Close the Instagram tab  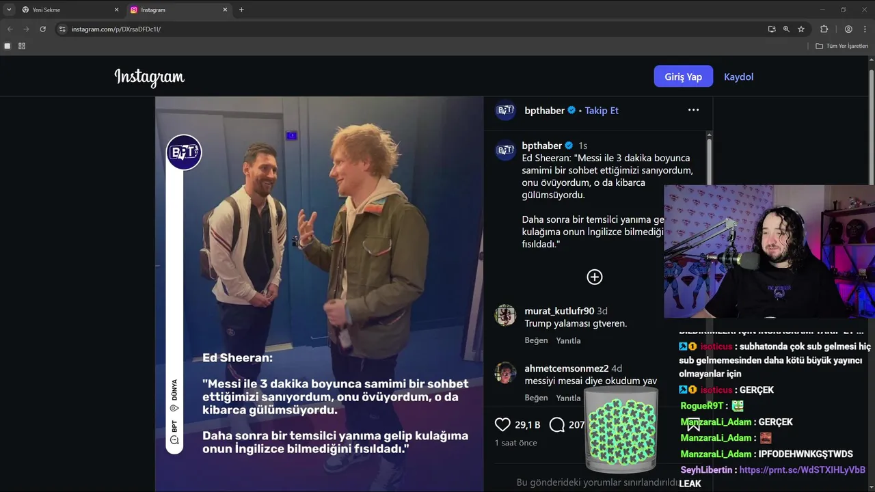225,10
